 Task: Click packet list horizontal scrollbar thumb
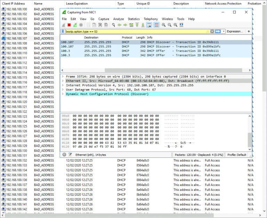173,70
